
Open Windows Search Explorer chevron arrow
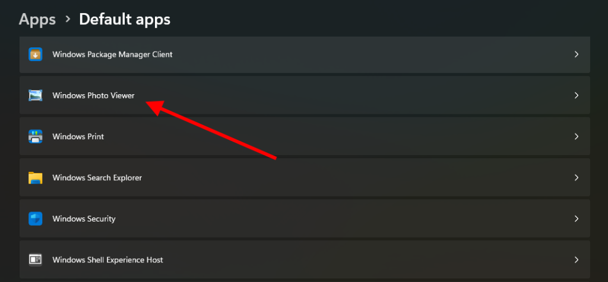(x=576, y=178)
